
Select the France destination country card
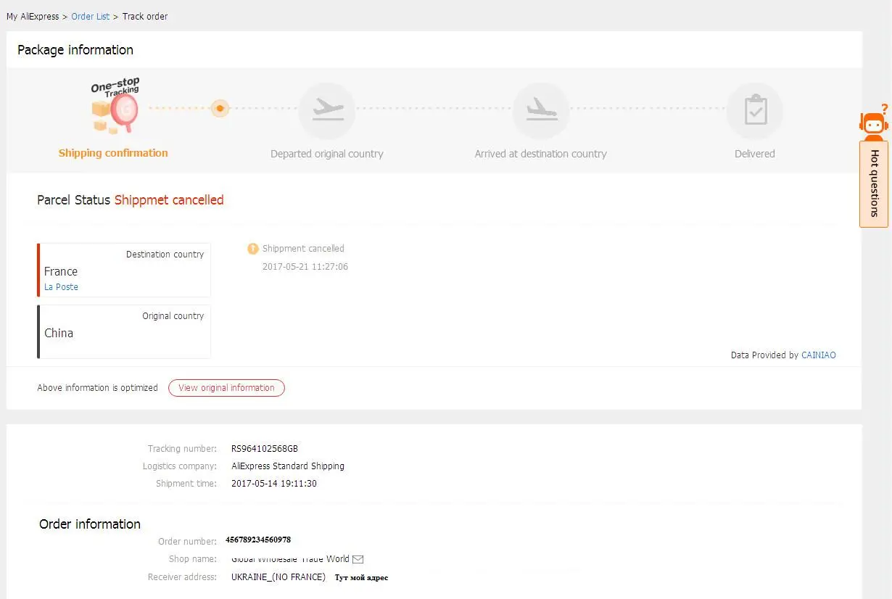pyautogui.click(x=124, y=270)
